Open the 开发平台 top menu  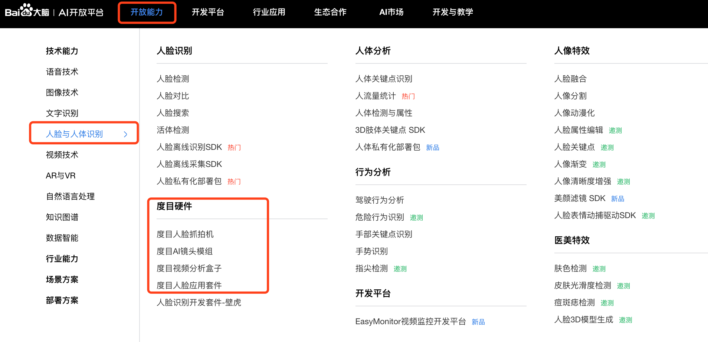coord(208,12)
